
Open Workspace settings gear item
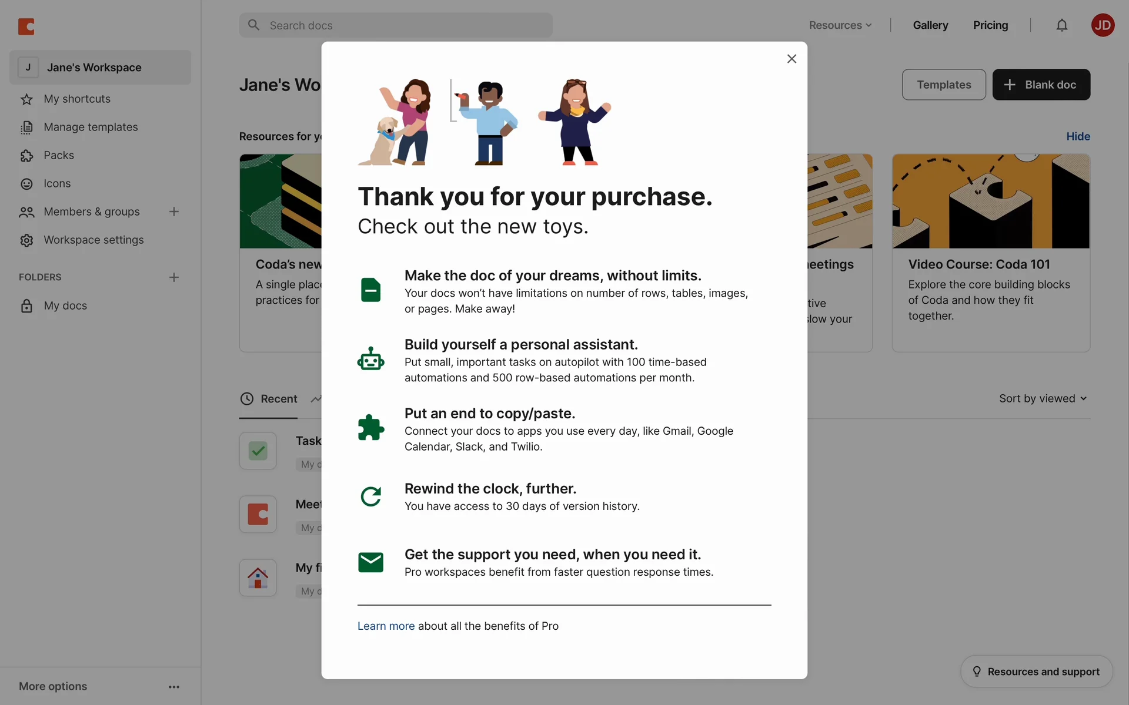(x=93, y=240)
